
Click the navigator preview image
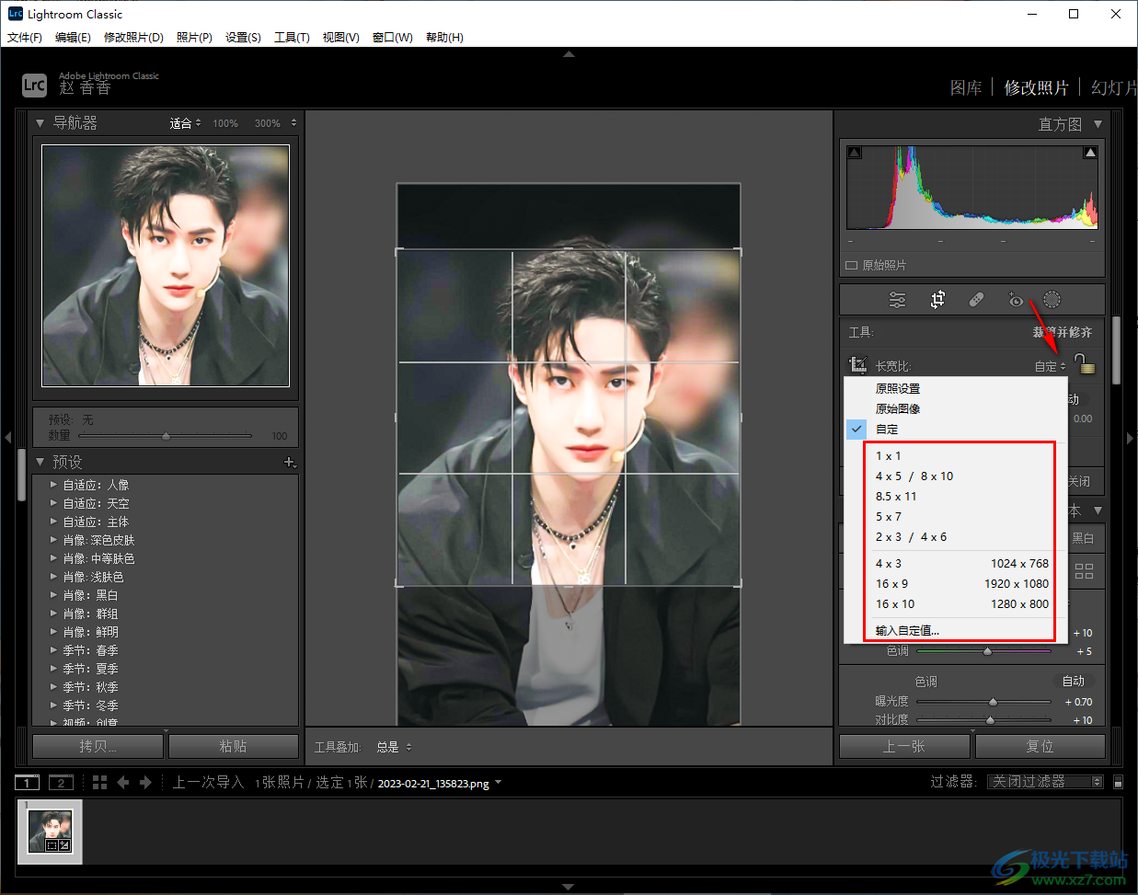166,265
